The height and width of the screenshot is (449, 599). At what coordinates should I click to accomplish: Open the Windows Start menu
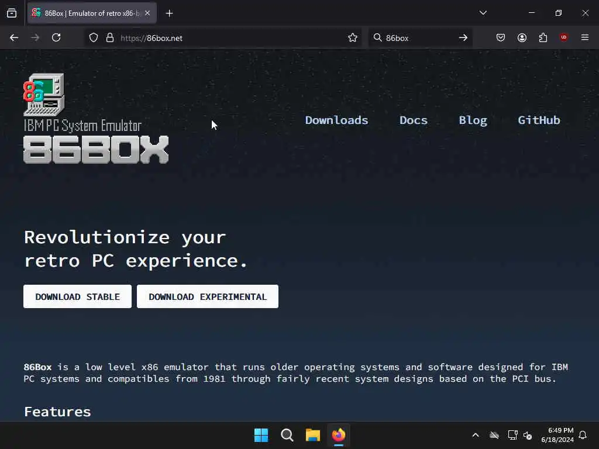pyautogui.click(x=261, y=435)
